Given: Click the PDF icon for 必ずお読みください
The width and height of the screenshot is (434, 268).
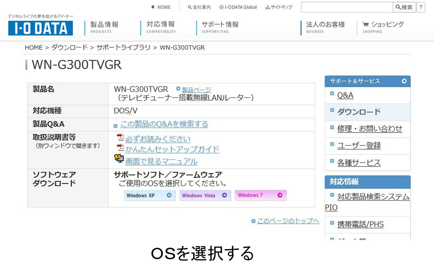Looking at the screenshot, I should [x=120, y=137].
